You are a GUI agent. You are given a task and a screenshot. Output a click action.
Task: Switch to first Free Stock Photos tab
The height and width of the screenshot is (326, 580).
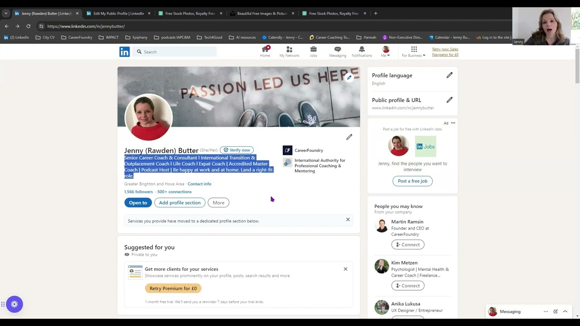pyautogui.click(x=190, y=13)
